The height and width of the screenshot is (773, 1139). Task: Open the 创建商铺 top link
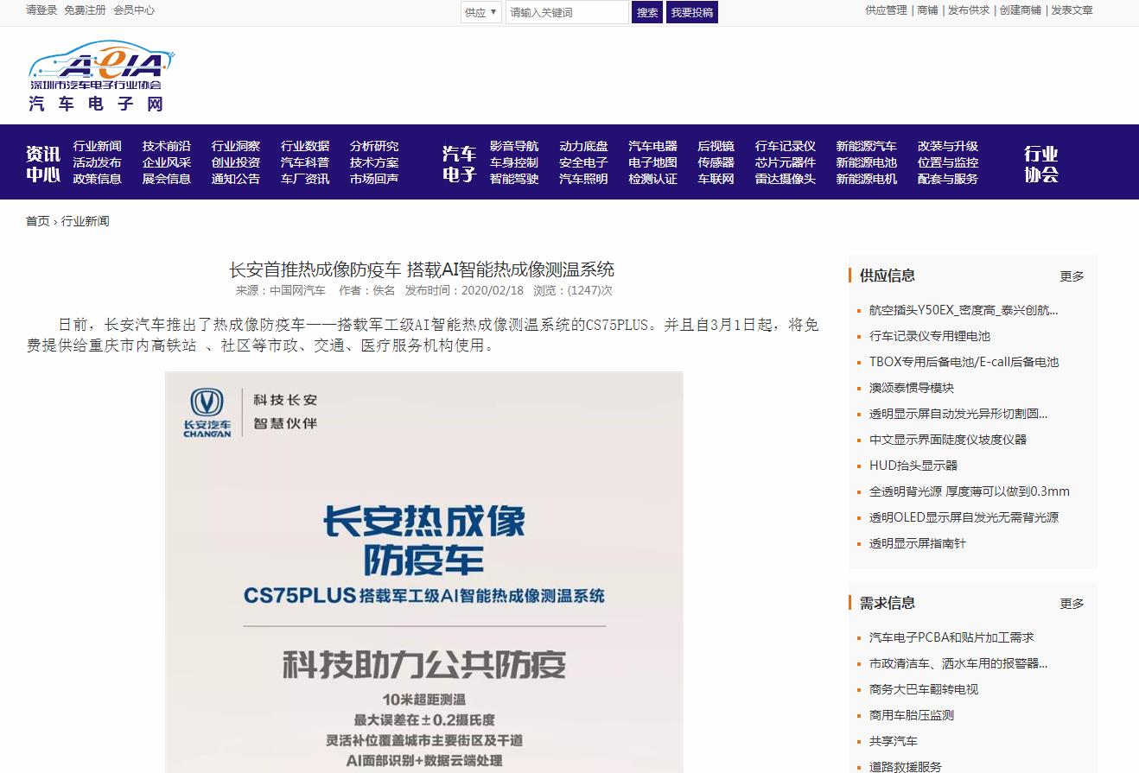tap(1021, 10)
